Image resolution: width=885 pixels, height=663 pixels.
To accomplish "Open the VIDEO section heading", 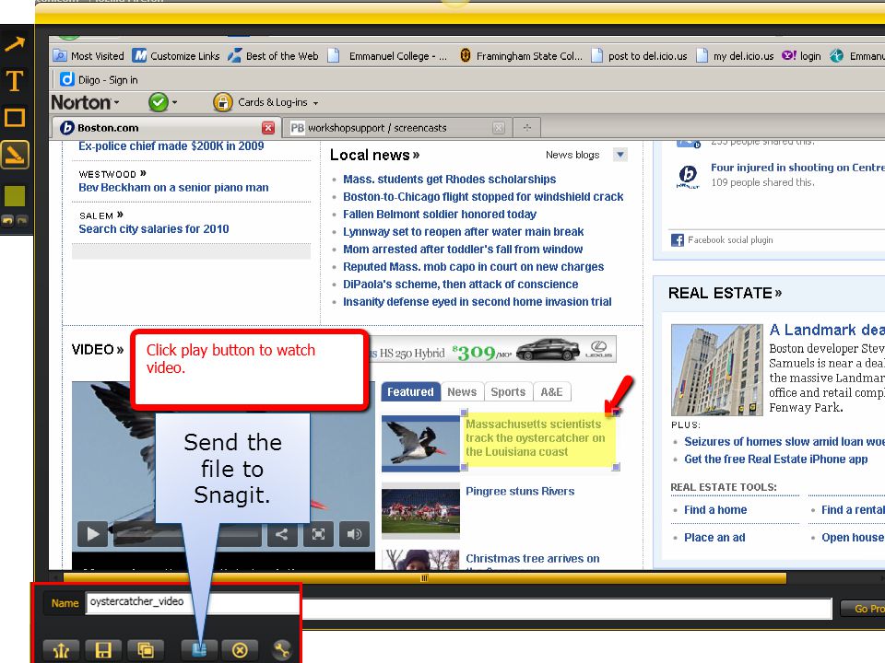I will click(98, 350).
